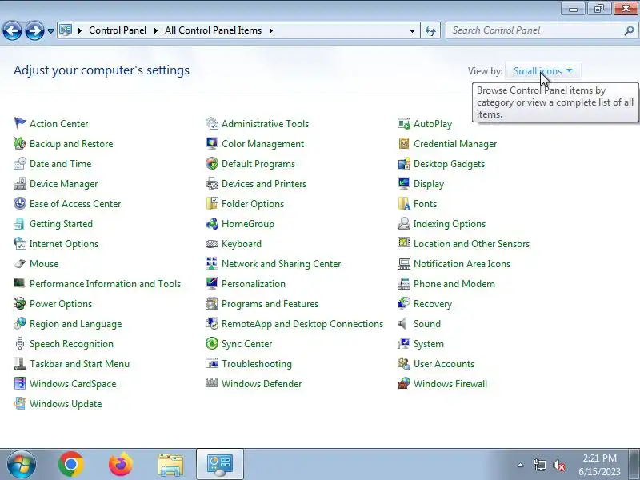Open Troubleshooting link

(x=256, y=364)
